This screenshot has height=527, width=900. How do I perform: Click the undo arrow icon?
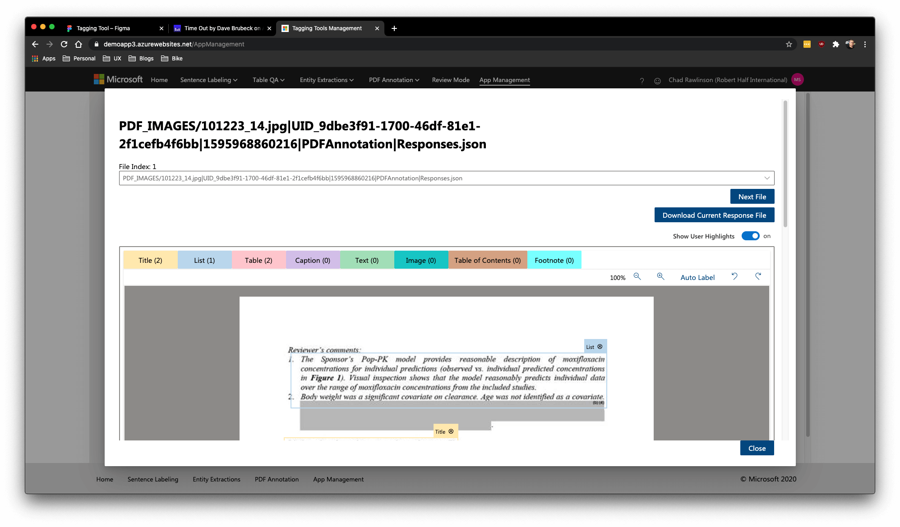click(x=734, y=277)
